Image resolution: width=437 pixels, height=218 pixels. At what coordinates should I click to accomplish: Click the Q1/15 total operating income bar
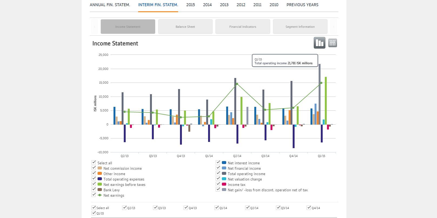click(x=319, y=94)
